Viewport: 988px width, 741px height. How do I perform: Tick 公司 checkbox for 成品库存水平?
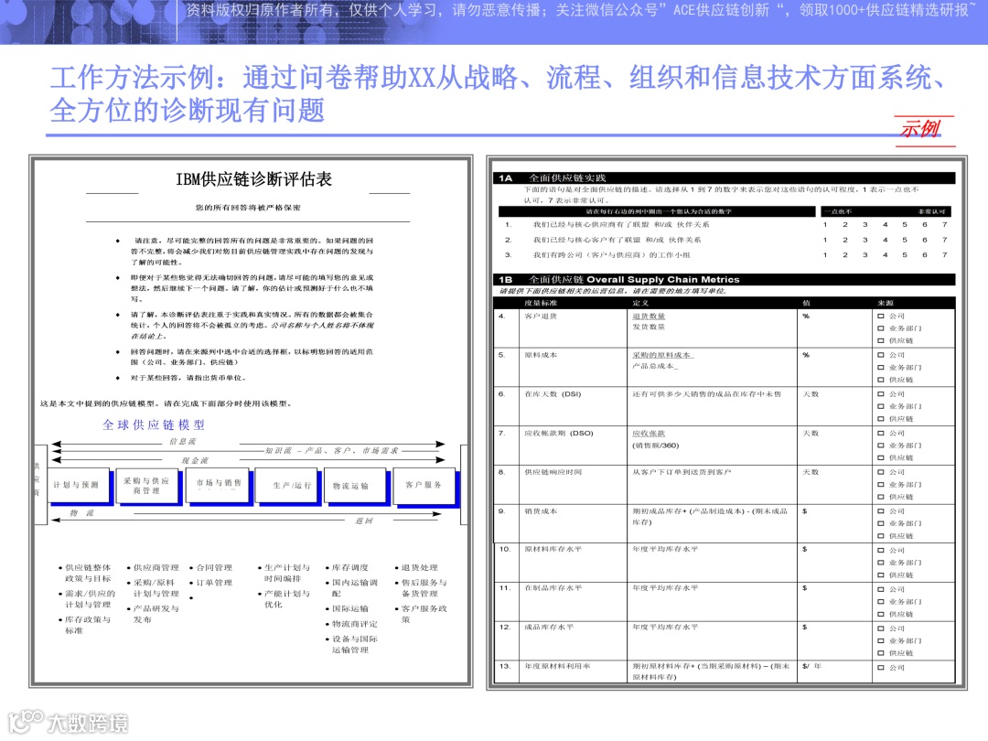point(881,628)
